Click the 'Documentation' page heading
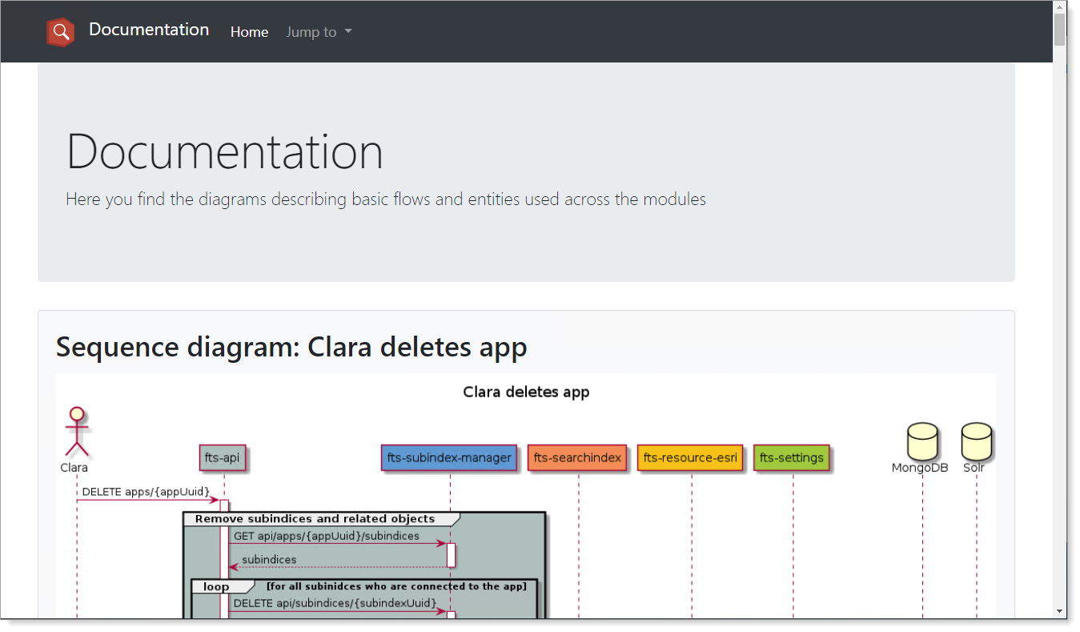The image size is (1080, 632). (x=225, y=151)
